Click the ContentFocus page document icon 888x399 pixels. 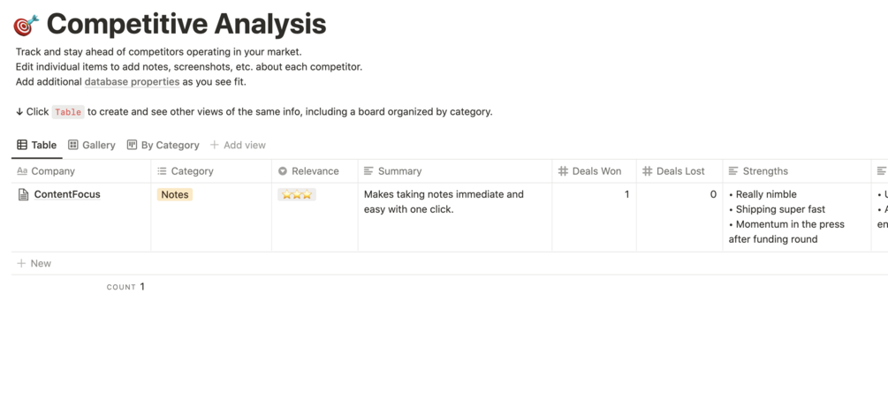(23, 194)
